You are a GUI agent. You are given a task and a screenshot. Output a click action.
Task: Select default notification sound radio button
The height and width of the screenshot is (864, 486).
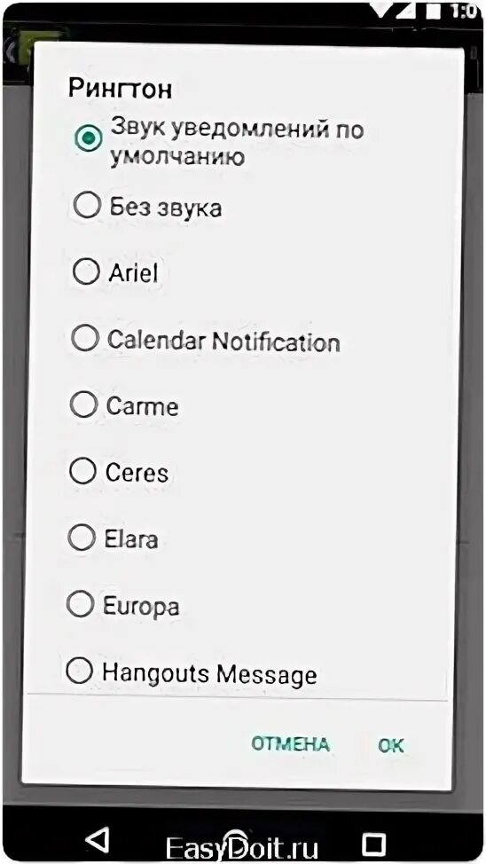pos(88,138)
